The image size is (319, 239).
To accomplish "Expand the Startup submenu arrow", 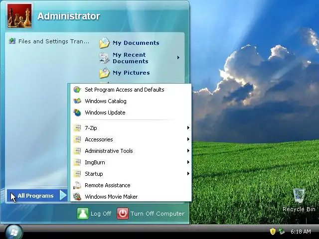I will (x=188, y=174).
